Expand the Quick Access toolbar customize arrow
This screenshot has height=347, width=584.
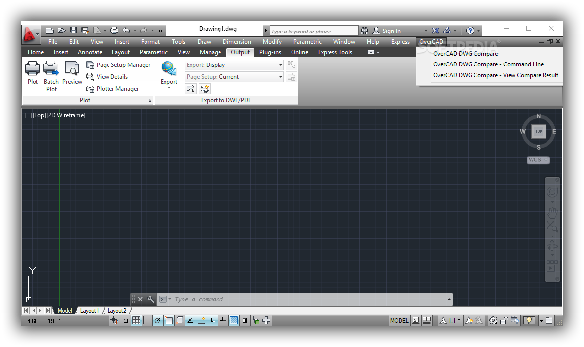pos(160,31)
